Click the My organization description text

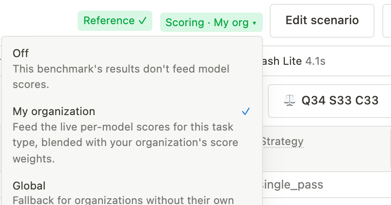(x=126, y=143)
